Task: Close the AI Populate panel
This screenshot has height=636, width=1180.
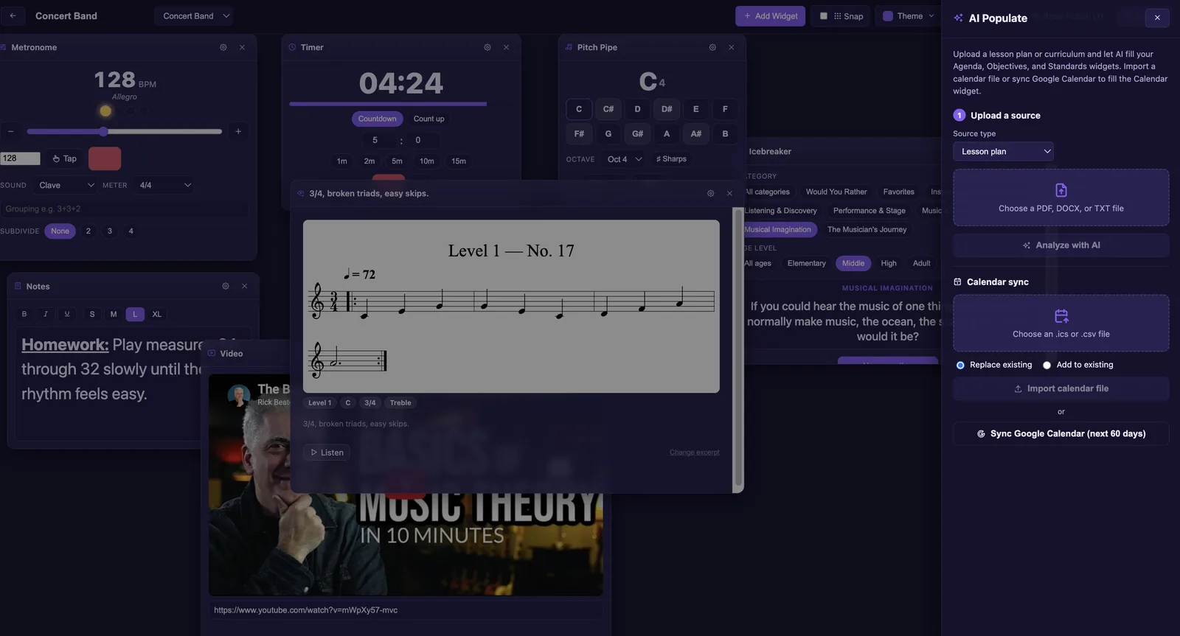Action: point(1157,18)
